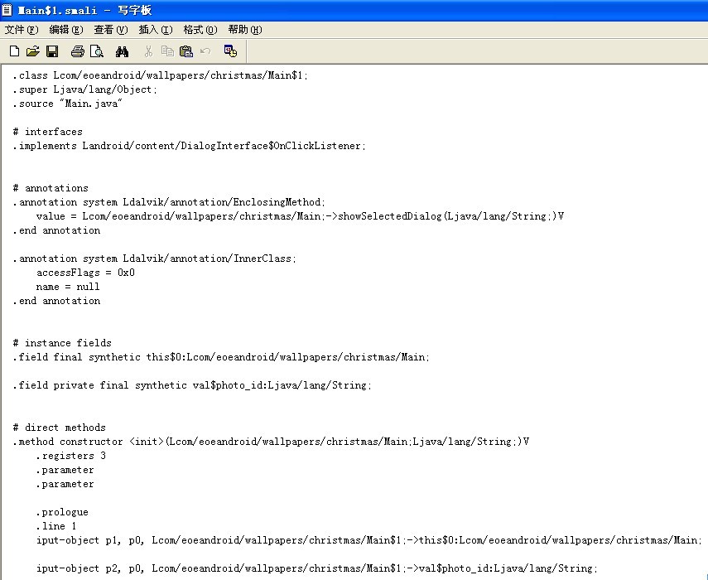Click the 'accessFlags = 0x0' line
708x580 pixels.
[x=85, y=273]
